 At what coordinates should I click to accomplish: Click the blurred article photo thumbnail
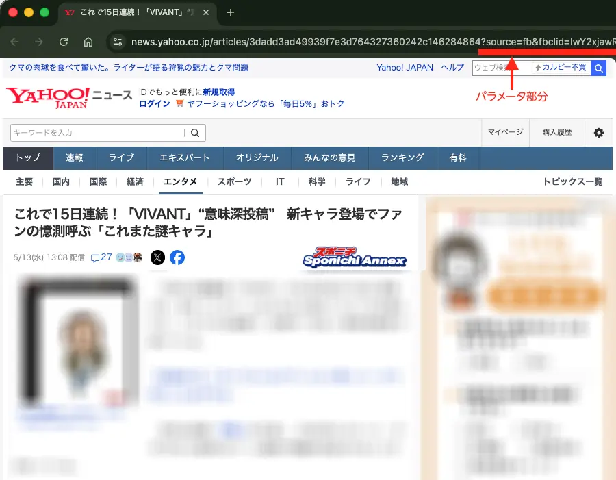coord(78,341)
